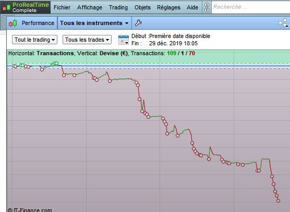Open the Réglages menu
The width and height of the screenshot is (290, 212).
(168, 7)
